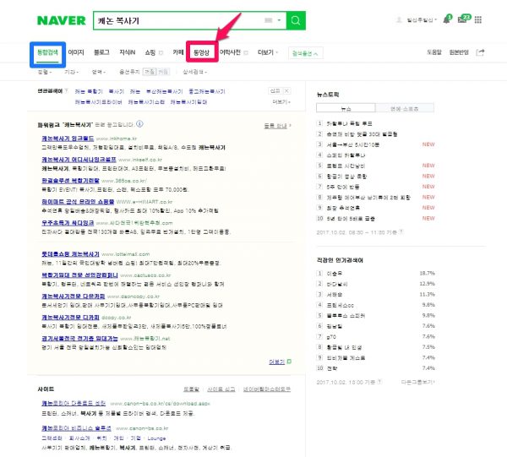Switch to the 블로그 tab
Viewport: 507px width, 457px height.
101,52
